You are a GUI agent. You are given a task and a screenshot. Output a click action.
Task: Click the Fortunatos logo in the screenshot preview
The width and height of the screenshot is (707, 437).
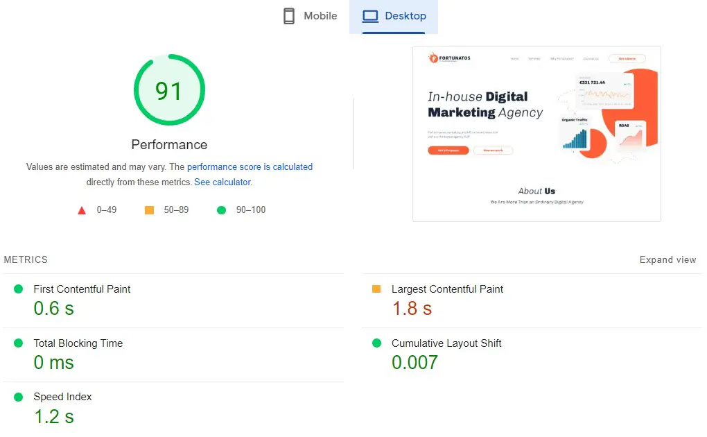click(450, 58)
